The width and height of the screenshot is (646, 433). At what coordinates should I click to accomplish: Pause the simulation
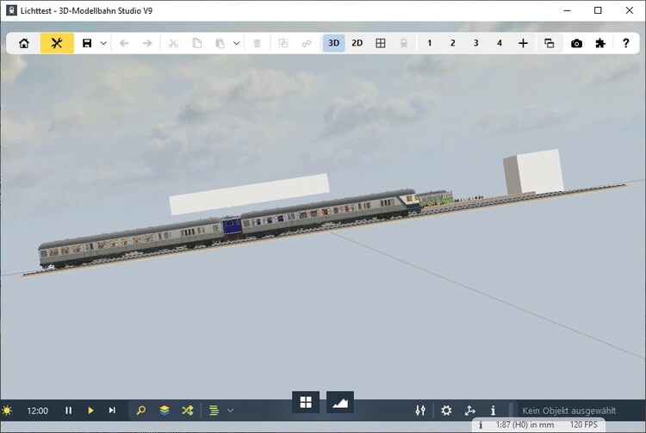click(68, 411)
